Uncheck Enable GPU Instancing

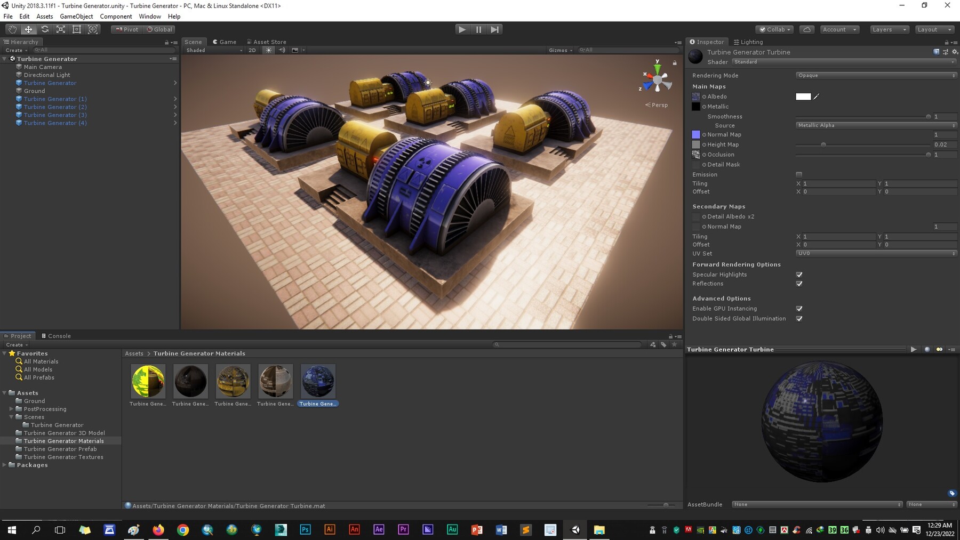(x=799, y=308)
